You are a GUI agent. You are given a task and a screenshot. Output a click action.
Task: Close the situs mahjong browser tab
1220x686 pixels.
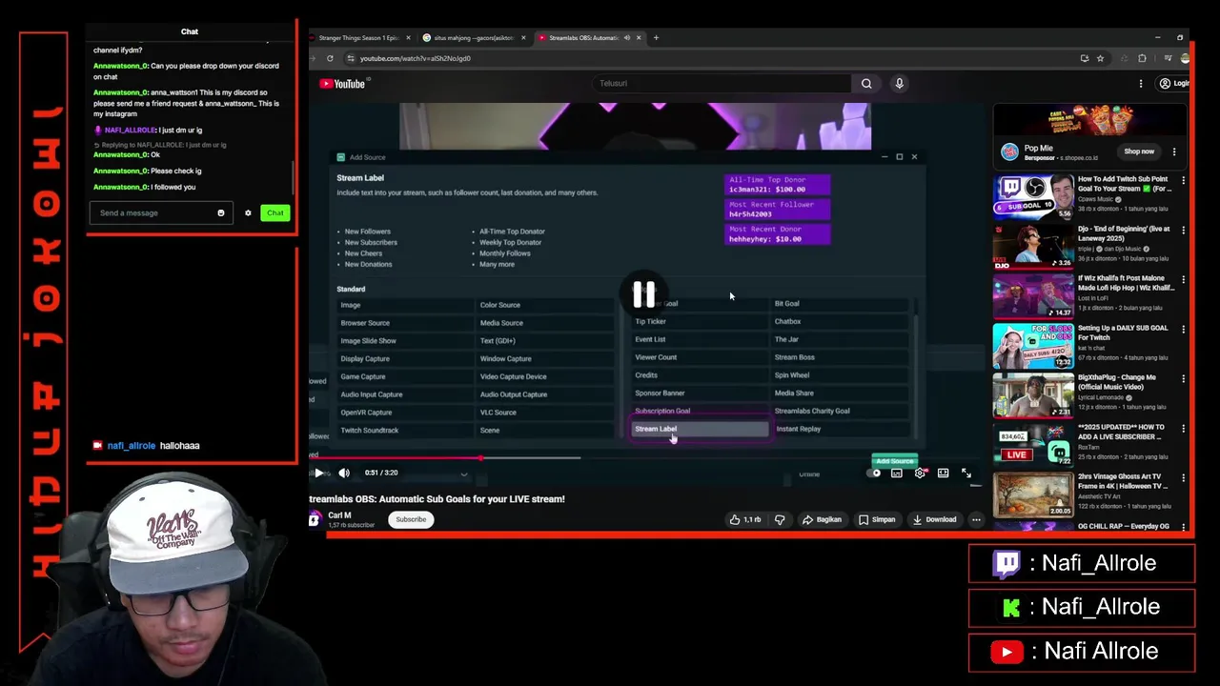523,38
